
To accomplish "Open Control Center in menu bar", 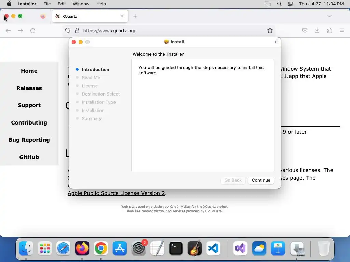I will click(291, 4).
